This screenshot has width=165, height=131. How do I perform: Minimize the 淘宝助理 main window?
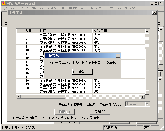(152, 4)
